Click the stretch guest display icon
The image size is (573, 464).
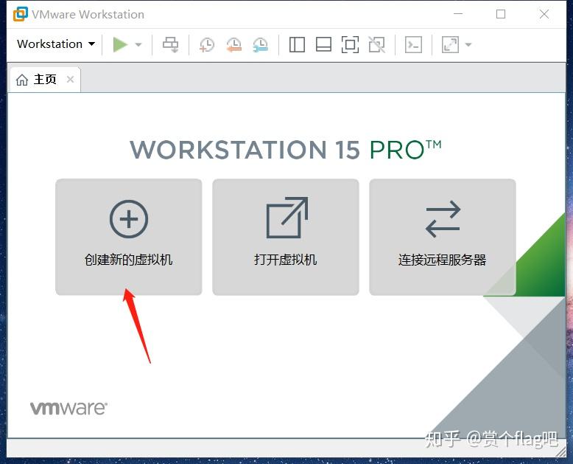450,45
